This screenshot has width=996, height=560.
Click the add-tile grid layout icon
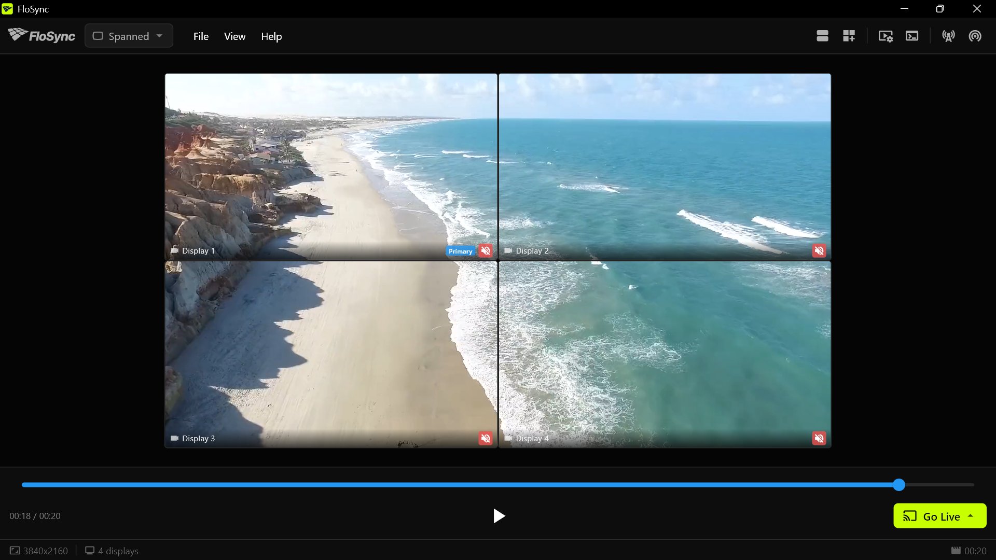click(x=849, y=36)
